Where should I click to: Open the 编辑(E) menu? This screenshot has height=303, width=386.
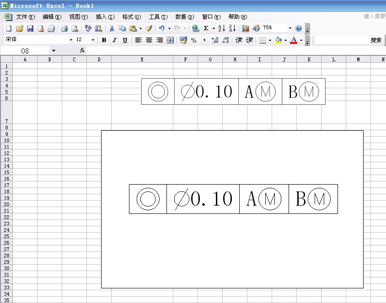tap(52, 17)
